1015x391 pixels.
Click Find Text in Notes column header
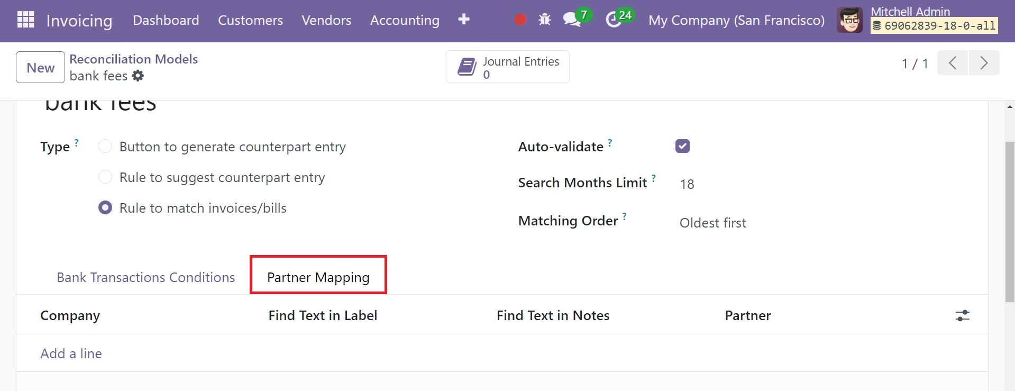(x=553, y=315)
